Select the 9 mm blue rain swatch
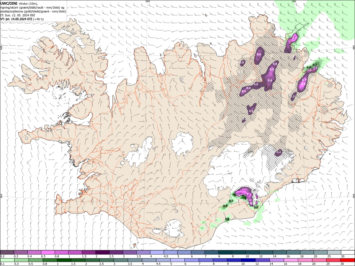Screen dimensions: 355x266 point(234,260)
